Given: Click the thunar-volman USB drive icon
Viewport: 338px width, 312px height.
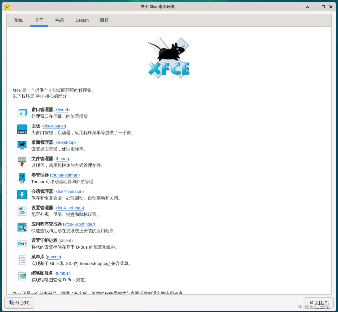Looking at the screenshot, I should (x=22, y=178).
